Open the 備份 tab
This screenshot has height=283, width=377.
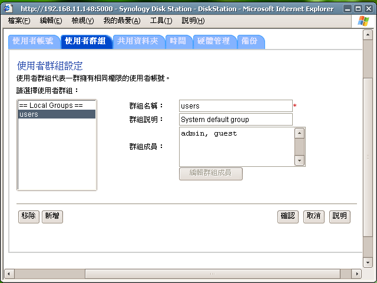click(x=250, y=42)
